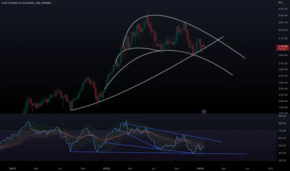
Task: Click the 40.00 indicator axis label
Action: pos(282,153)
